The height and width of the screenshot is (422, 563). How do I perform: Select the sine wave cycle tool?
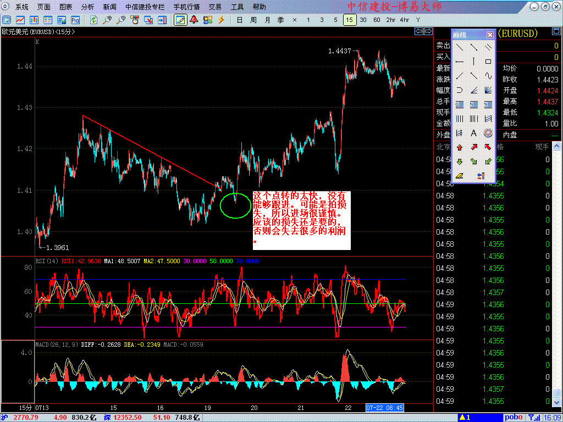tap(488, 76)
